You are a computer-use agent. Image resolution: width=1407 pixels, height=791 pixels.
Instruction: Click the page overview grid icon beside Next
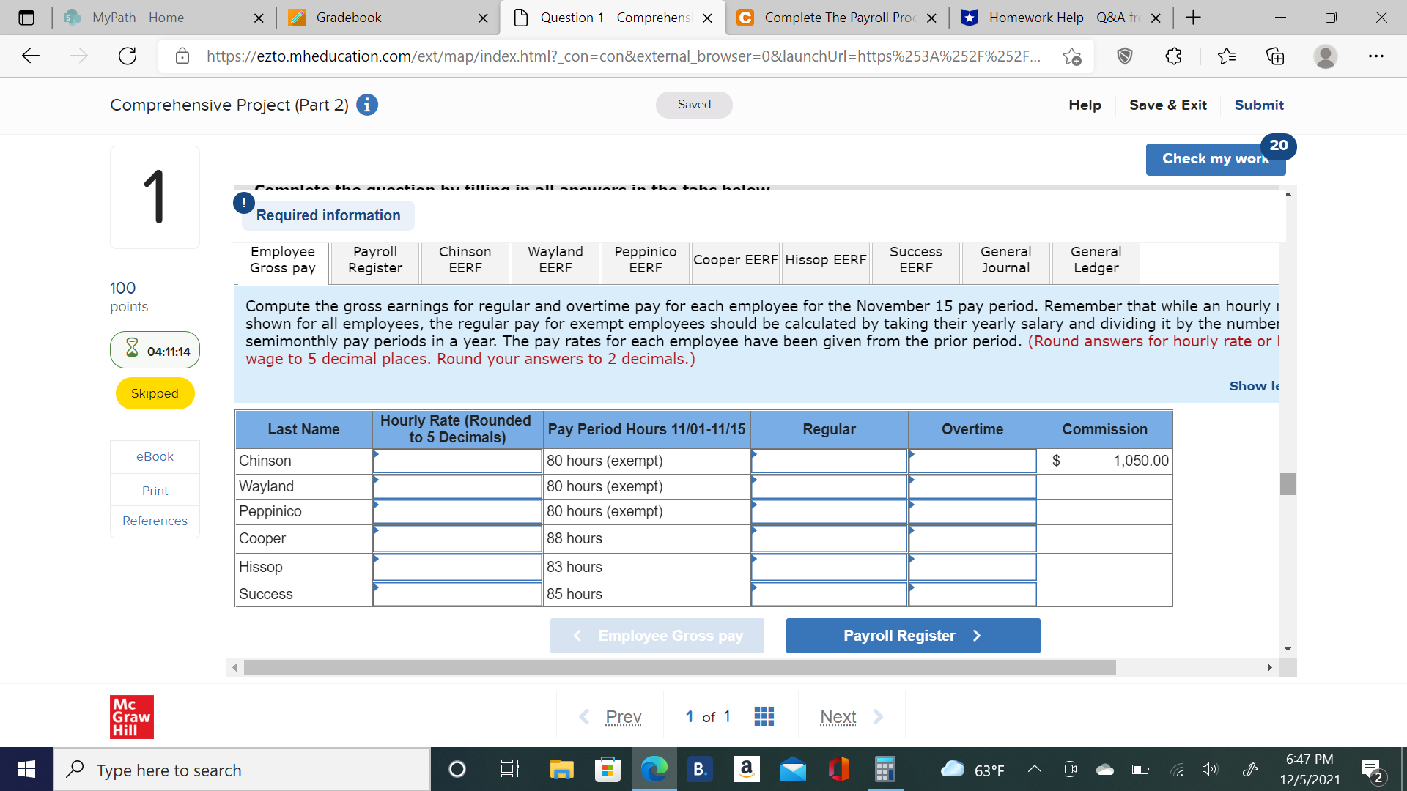pyautogui.click(x=764, y=716)
